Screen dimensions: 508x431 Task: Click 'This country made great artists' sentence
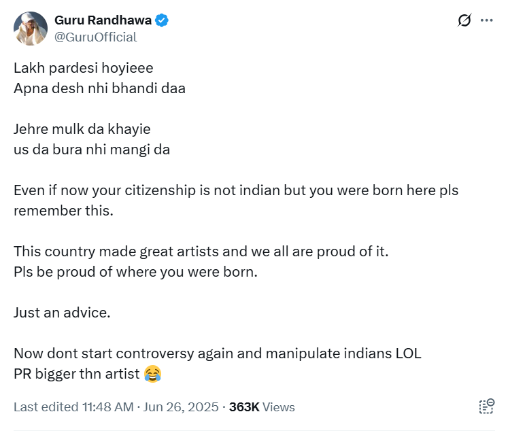coord(201,252)
